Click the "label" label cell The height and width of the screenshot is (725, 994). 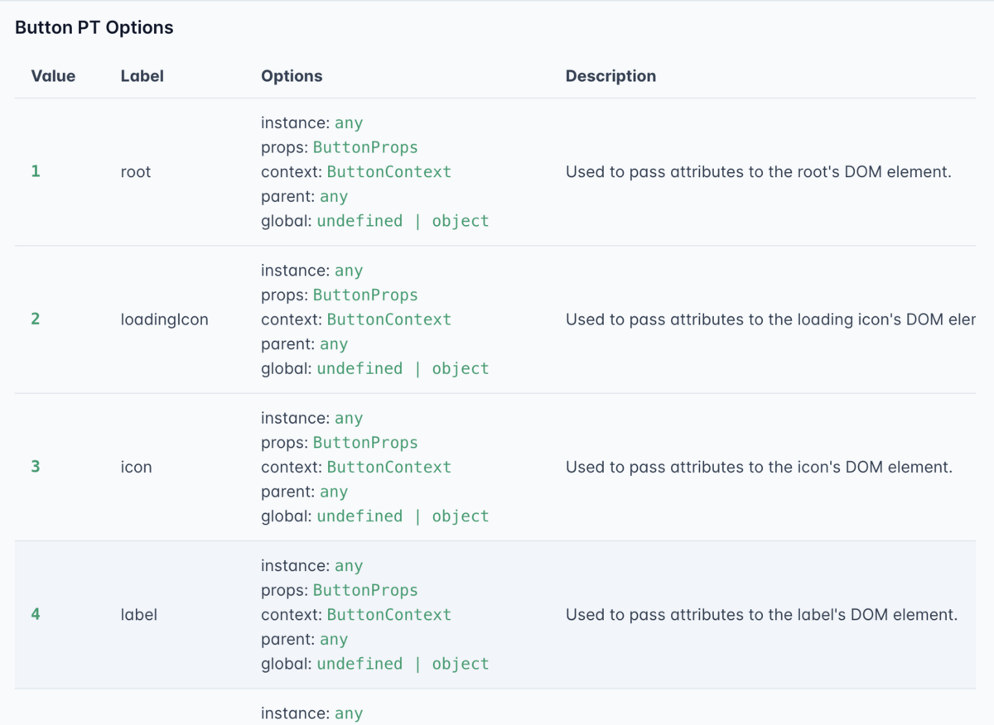coord(139,615)
